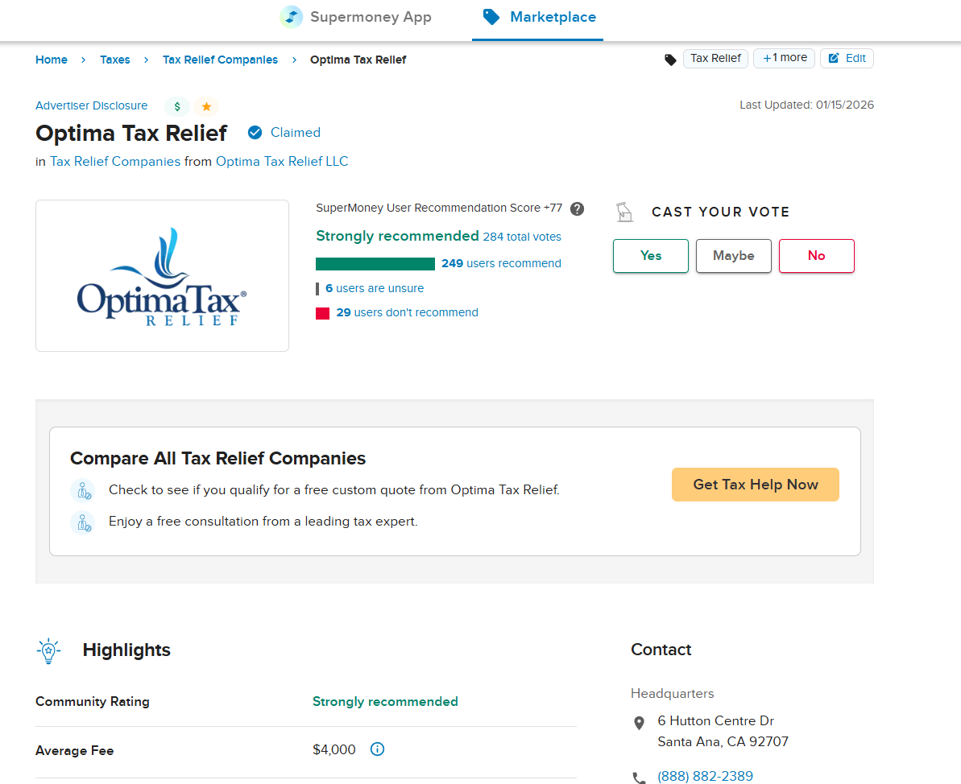Viewport: 961px width, 784px height.
Task: Call the (888) 882-2389 phone link
Action: click(705, 776)
